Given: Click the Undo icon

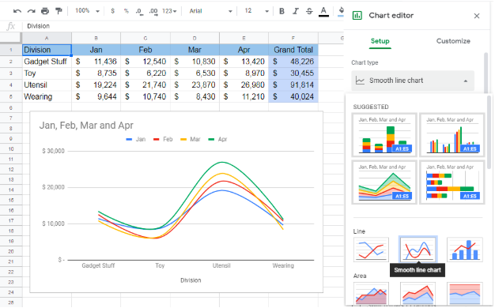Looking at the screenshot, I should pyautogui.click(x=17, y=11).
